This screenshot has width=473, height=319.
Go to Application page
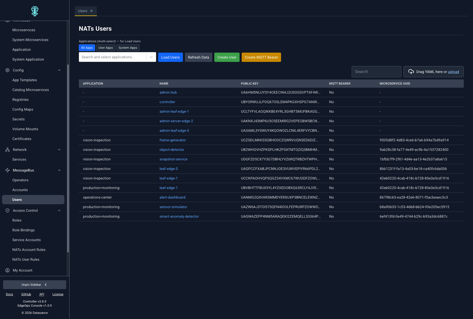[22, 50]
